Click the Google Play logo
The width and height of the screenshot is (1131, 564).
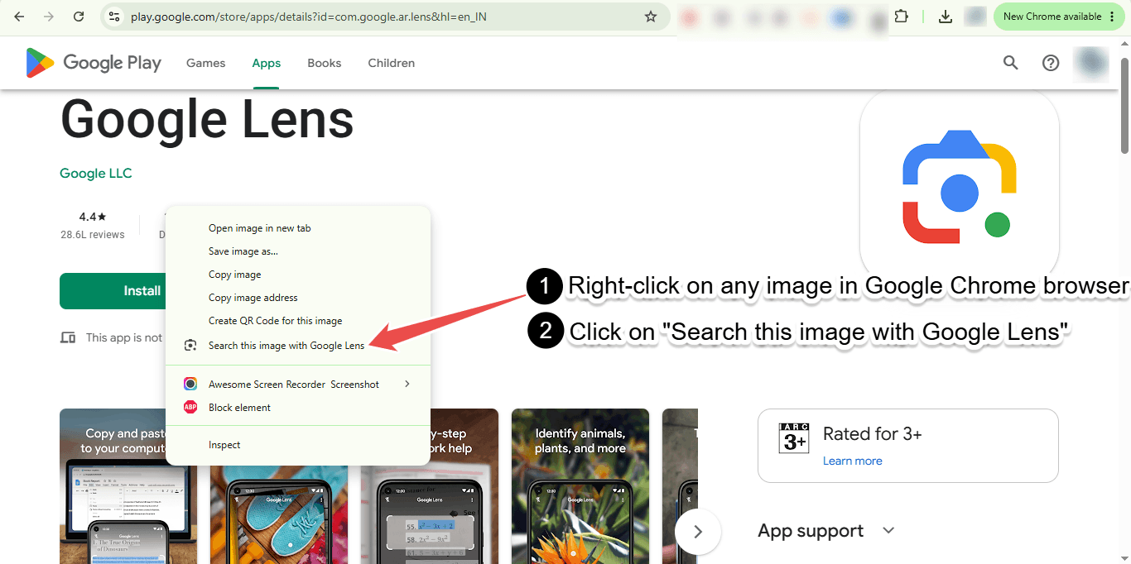pyautogui.click(x=94, y=63)
